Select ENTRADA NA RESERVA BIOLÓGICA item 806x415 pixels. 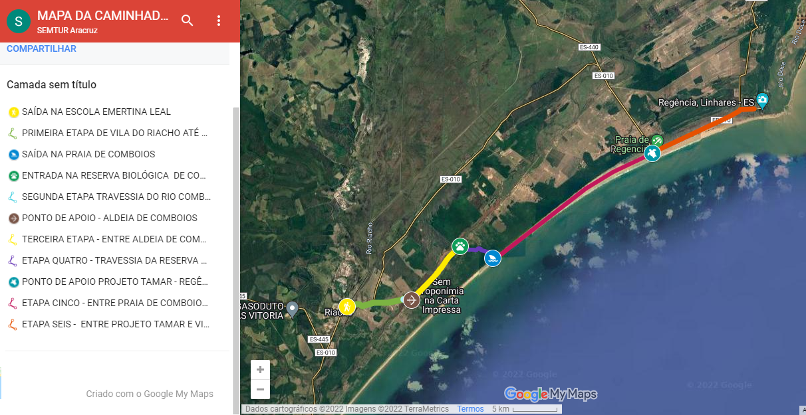pos(114,175)
